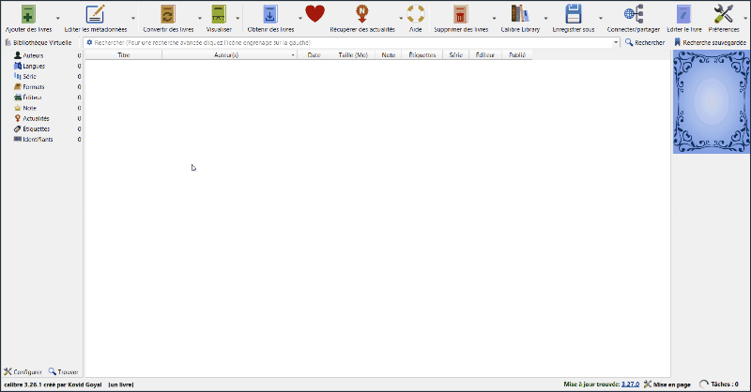Expand Editer les métadonnées dropdown arrow
751x392 pixels.
tap(133, 18)
